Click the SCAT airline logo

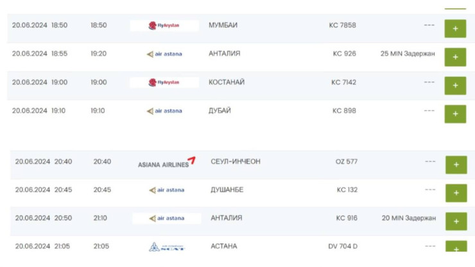166,247
